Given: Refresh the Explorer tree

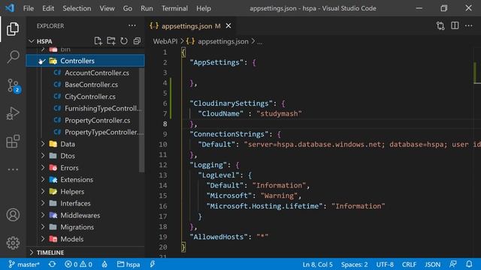Looking at the screenshot, I should click(x=124, y=41).
